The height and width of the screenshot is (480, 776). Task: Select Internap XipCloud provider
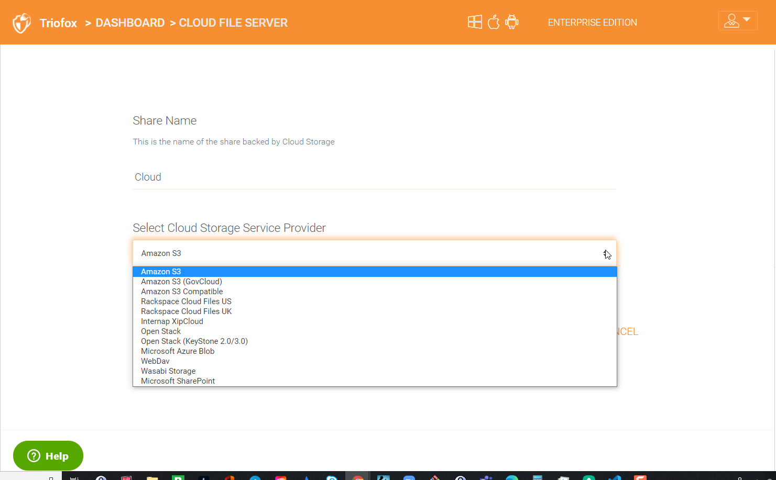click(375, 321)
